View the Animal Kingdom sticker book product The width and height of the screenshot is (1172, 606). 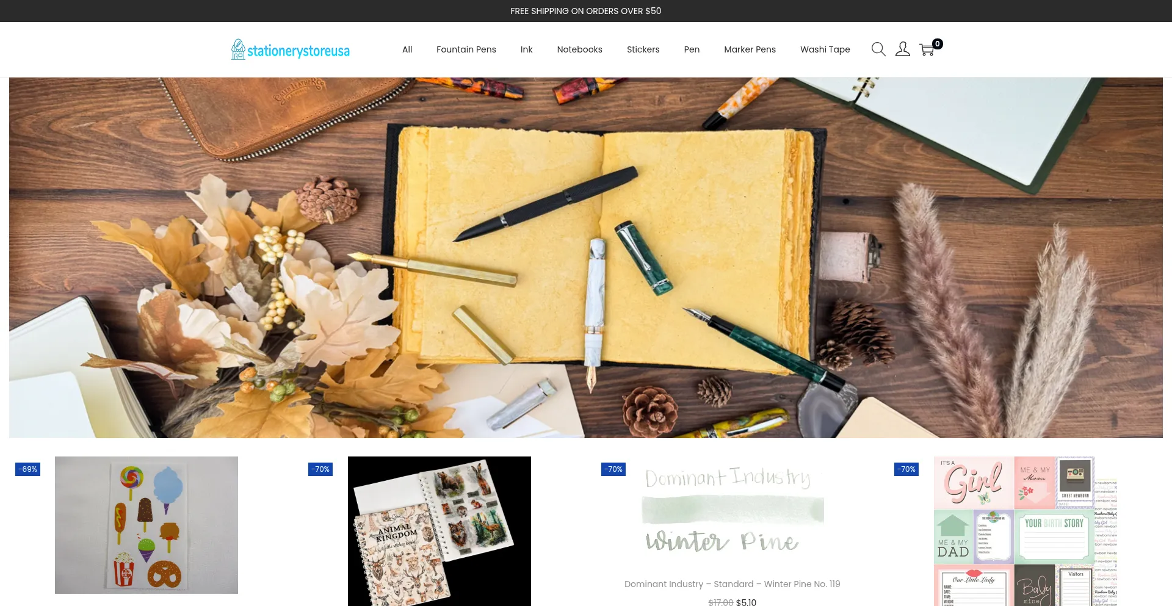tap(440, 531)
